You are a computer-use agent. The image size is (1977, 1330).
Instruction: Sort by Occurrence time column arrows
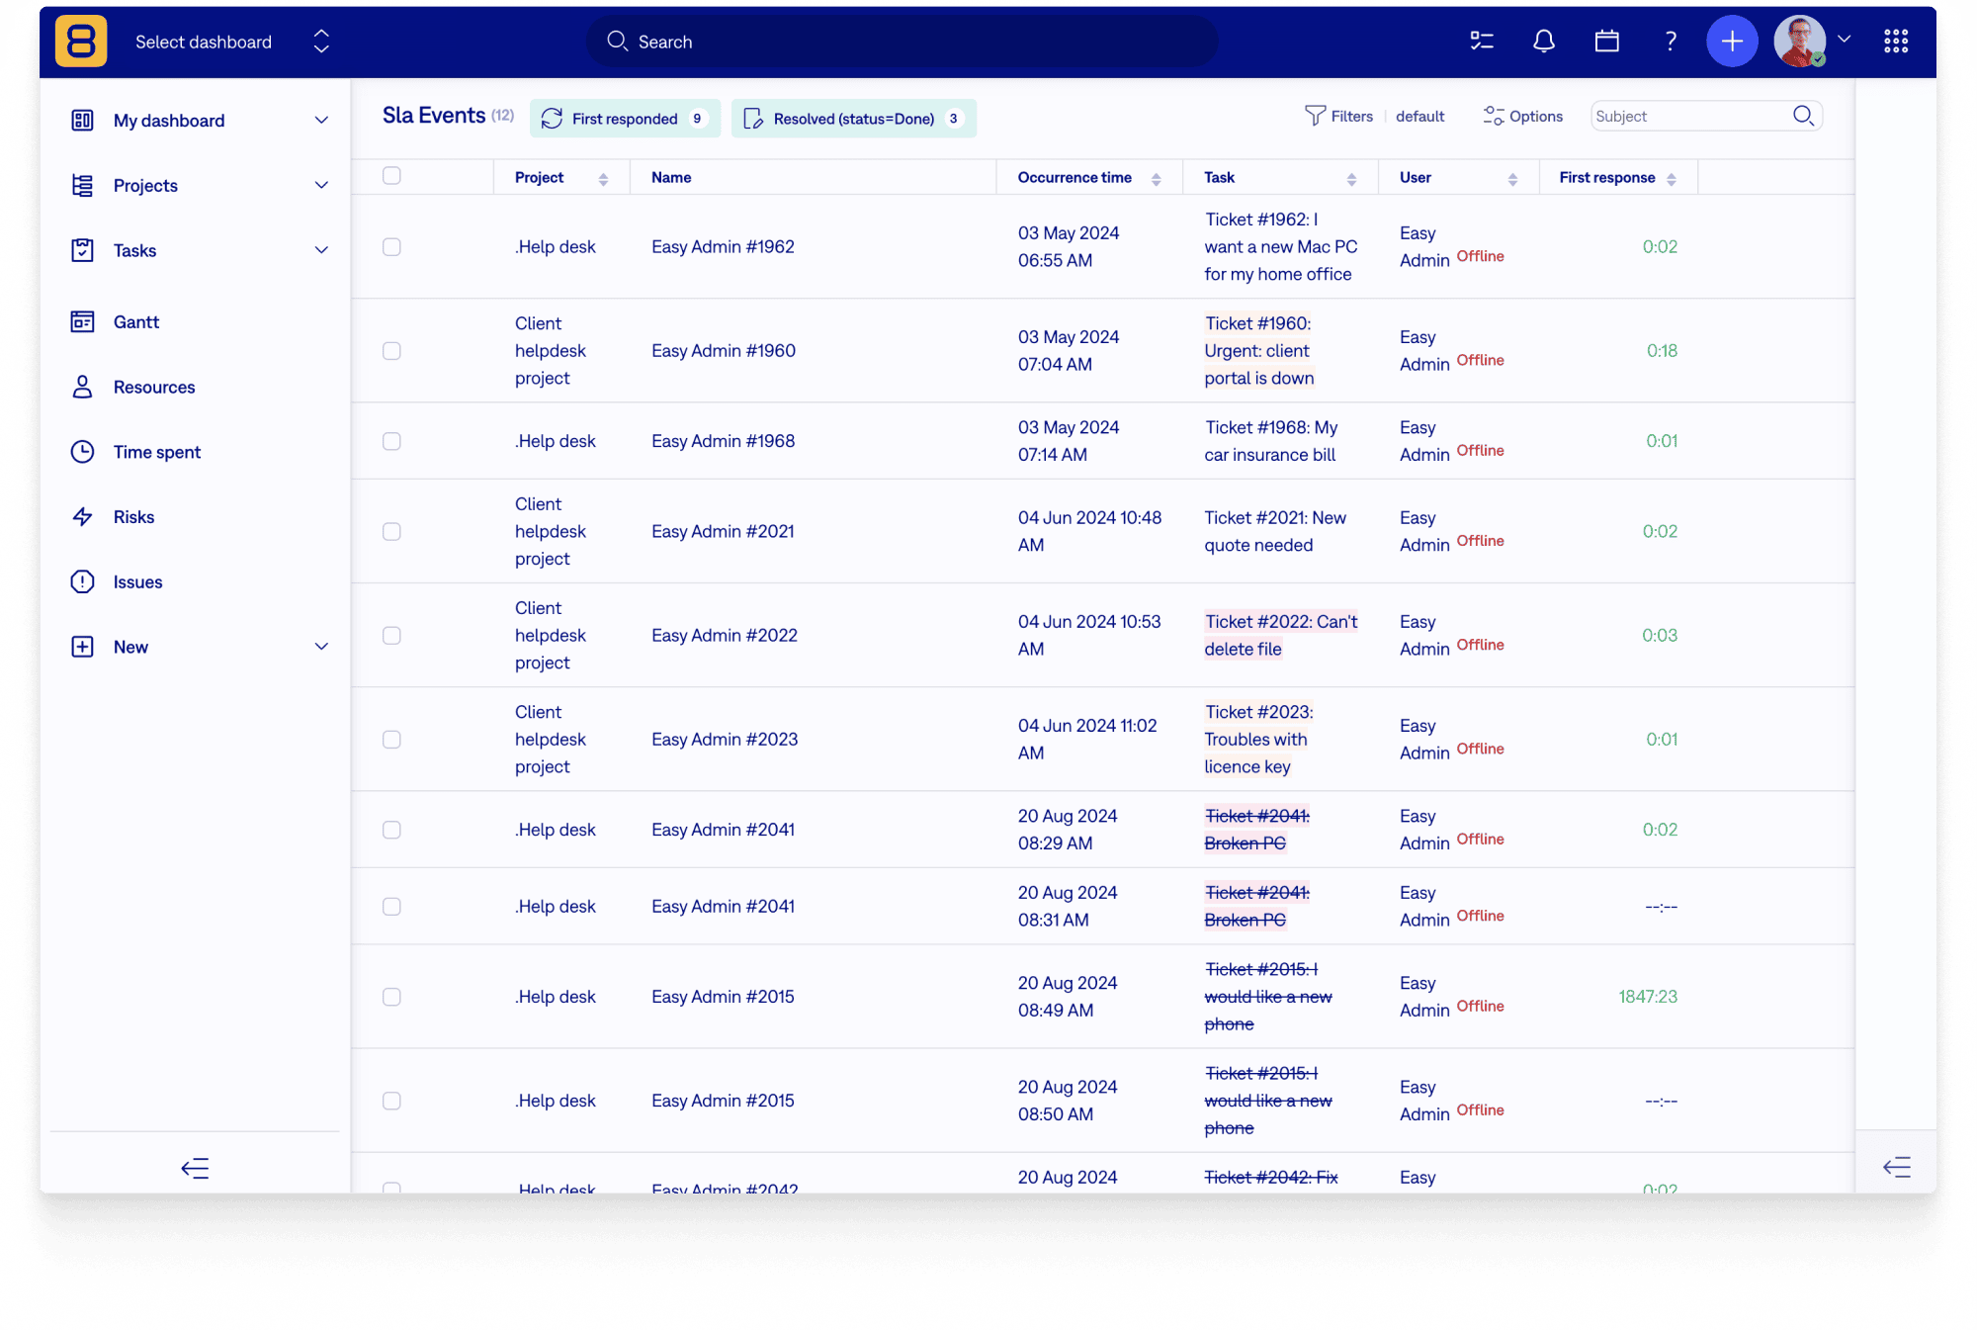pyautogui.click(x=1156, y=179)
